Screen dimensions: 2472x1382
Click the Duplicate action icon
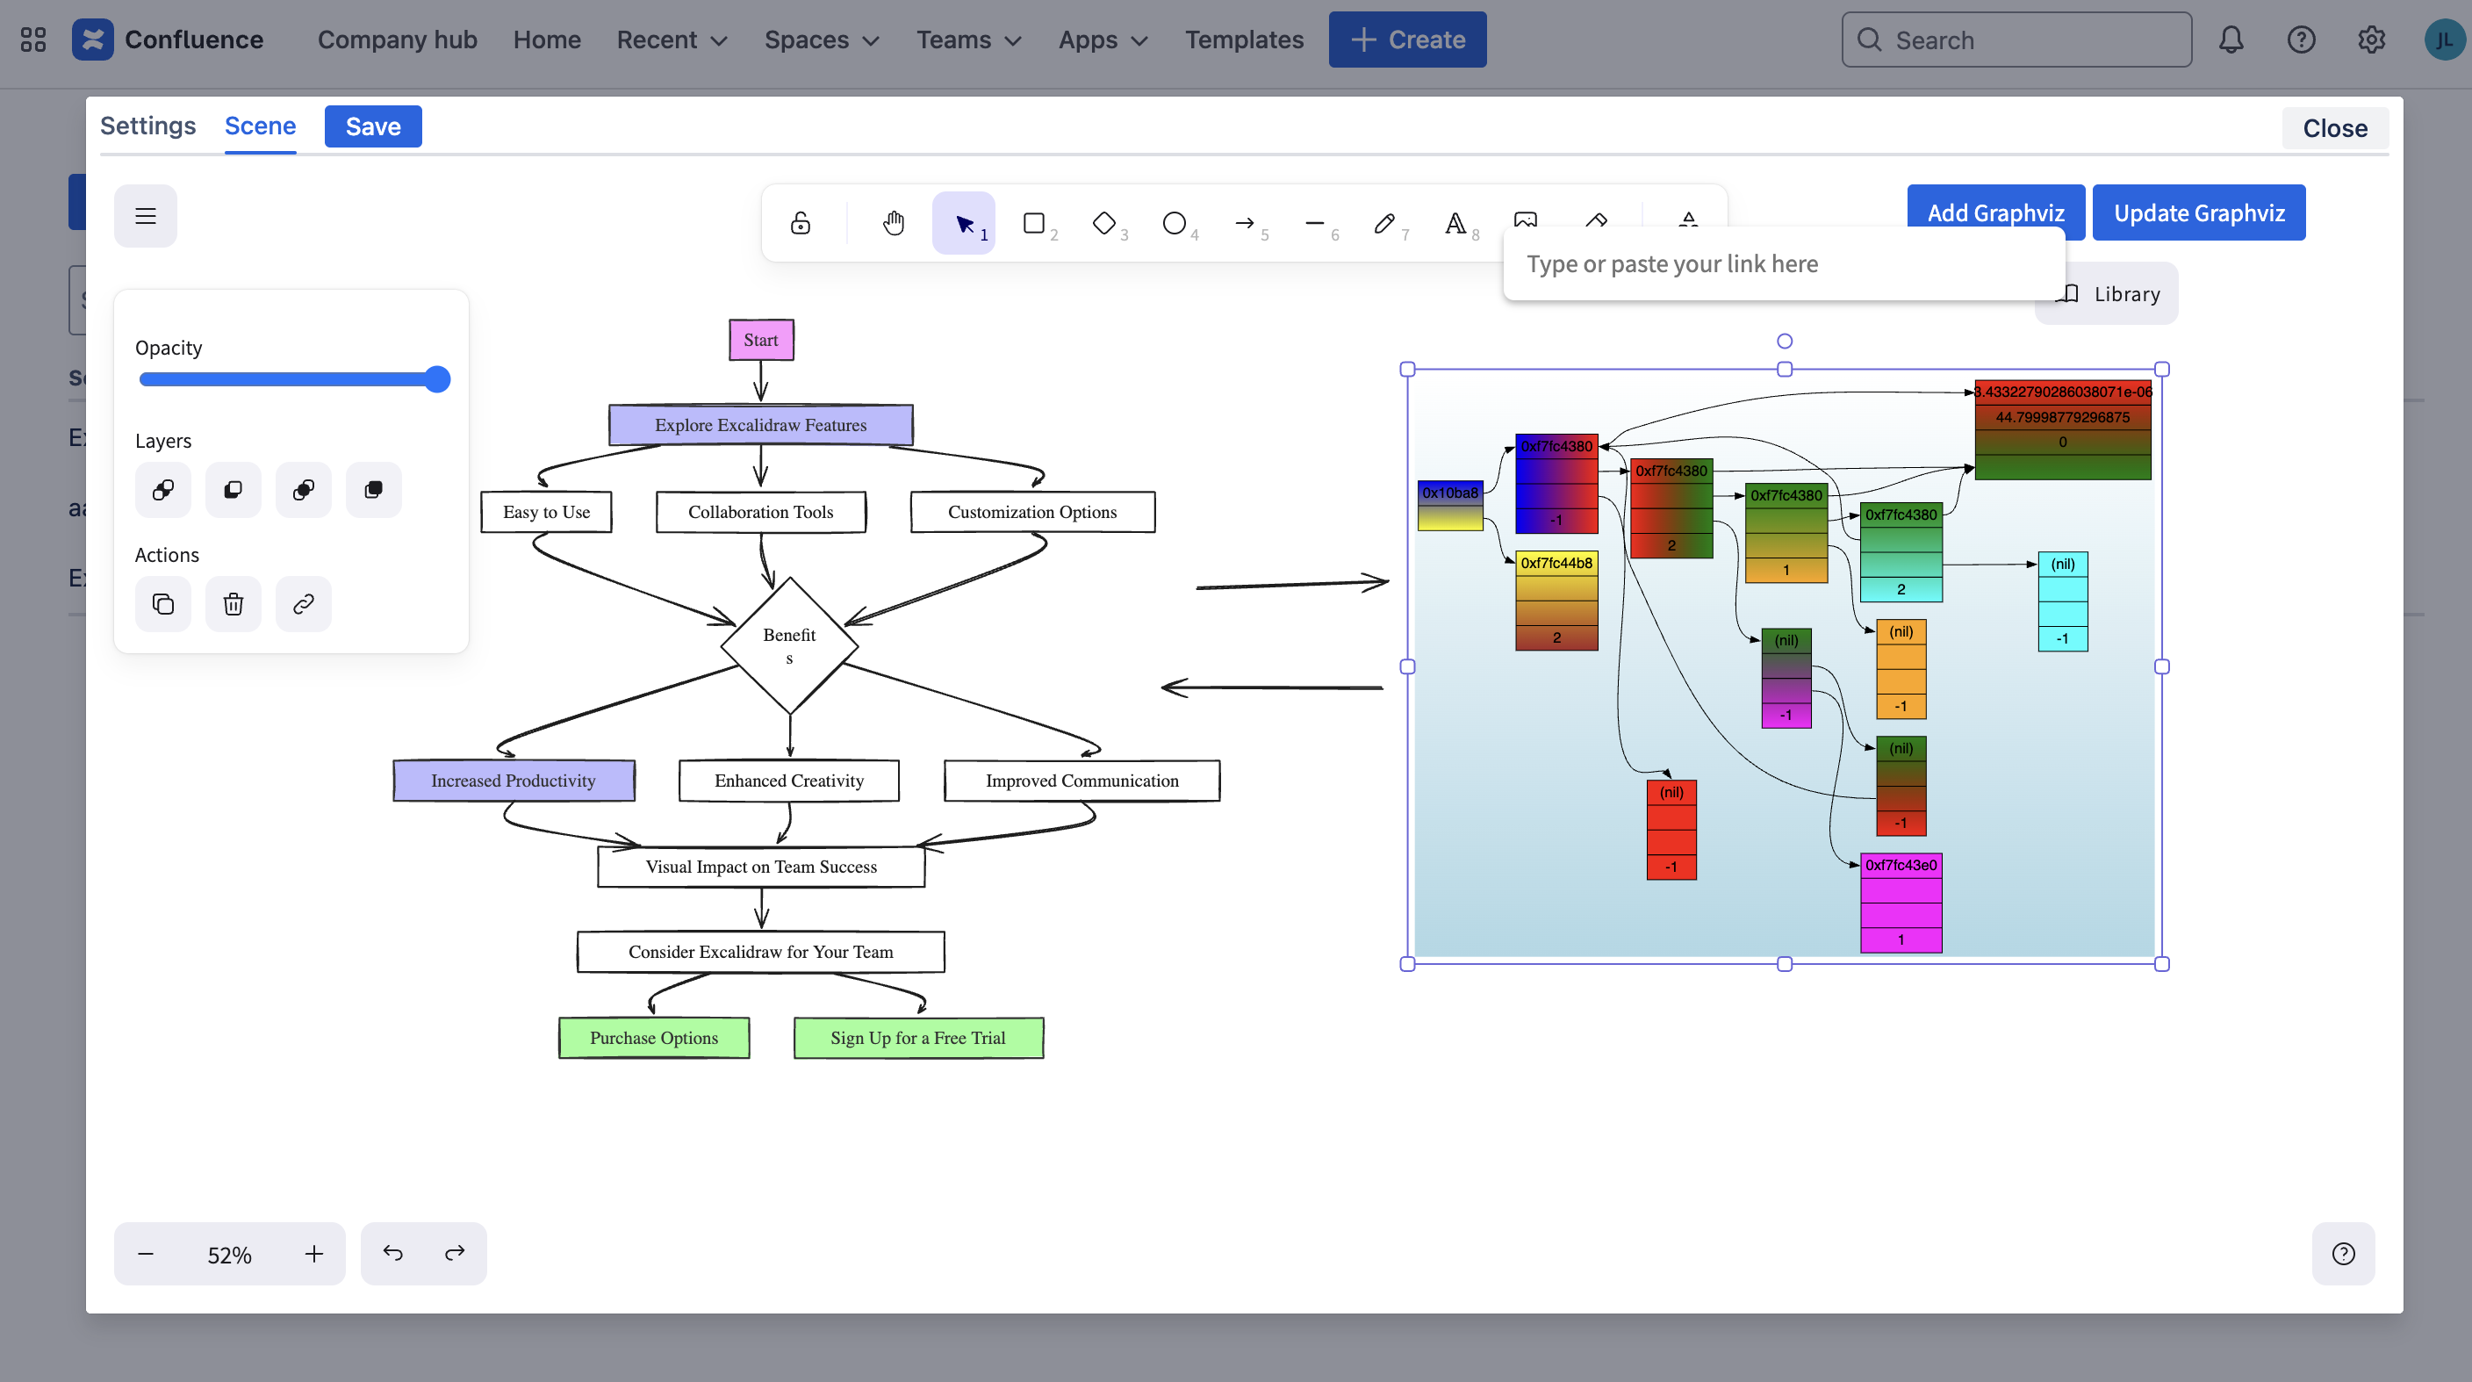pyautogui.click(x=163, y=604)
